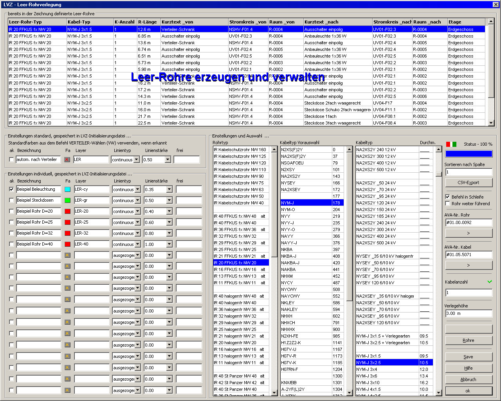501x401 pixels.
Task: Open Linienstärke 0.35 dropdown for Beispiel Beleuchtung
Action: pyautogui.click(x=169, y=190)
